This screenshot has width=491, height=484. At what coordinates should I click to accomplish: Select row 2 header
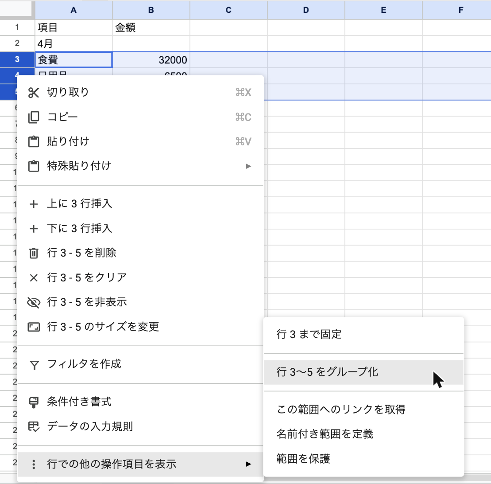(x=17, y=43)
